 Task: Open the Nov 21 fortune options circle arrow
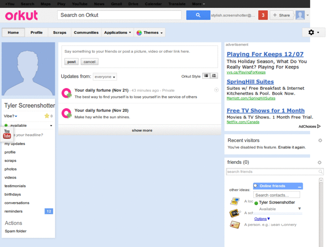(216, 90)
